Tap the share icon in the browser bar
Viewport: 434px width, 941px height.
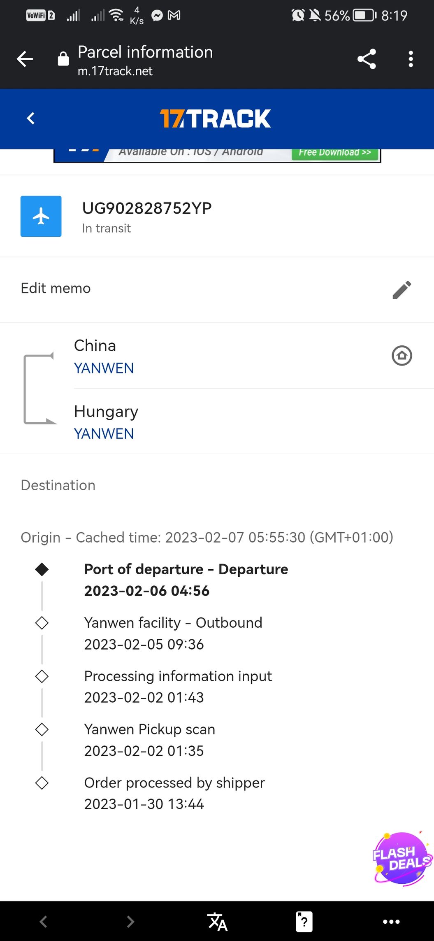pos(367,59)
